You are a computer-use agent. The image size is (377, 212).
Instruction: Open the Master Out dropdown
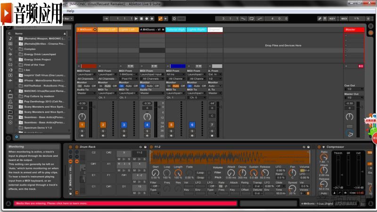[354, 98]
